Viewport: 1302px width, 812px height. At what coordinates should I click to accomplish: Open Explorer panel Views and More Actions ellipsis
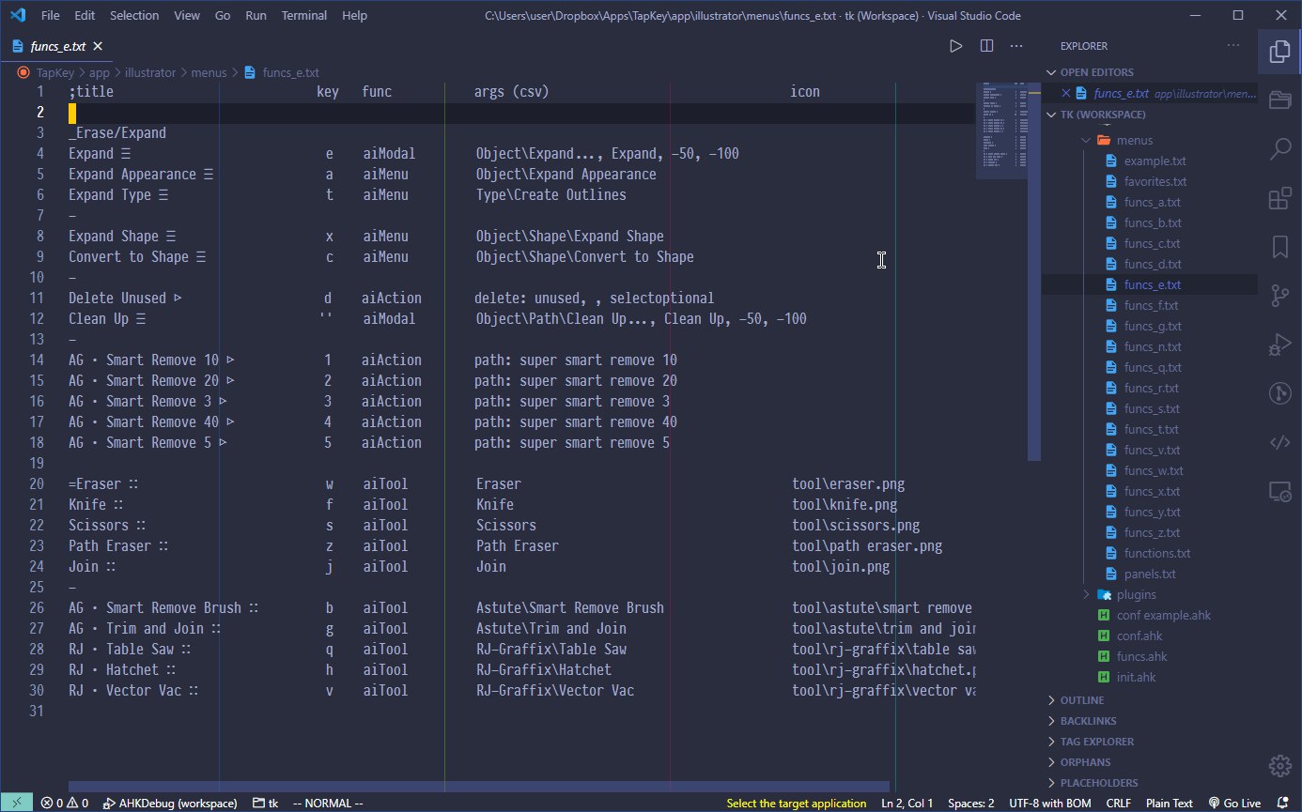1233,46
